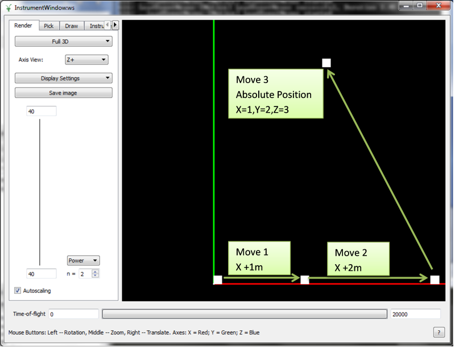Open the Full 3D view dropdown
Image resolution: width=455 pixels, height=349 pixels.
coord(63,42)
